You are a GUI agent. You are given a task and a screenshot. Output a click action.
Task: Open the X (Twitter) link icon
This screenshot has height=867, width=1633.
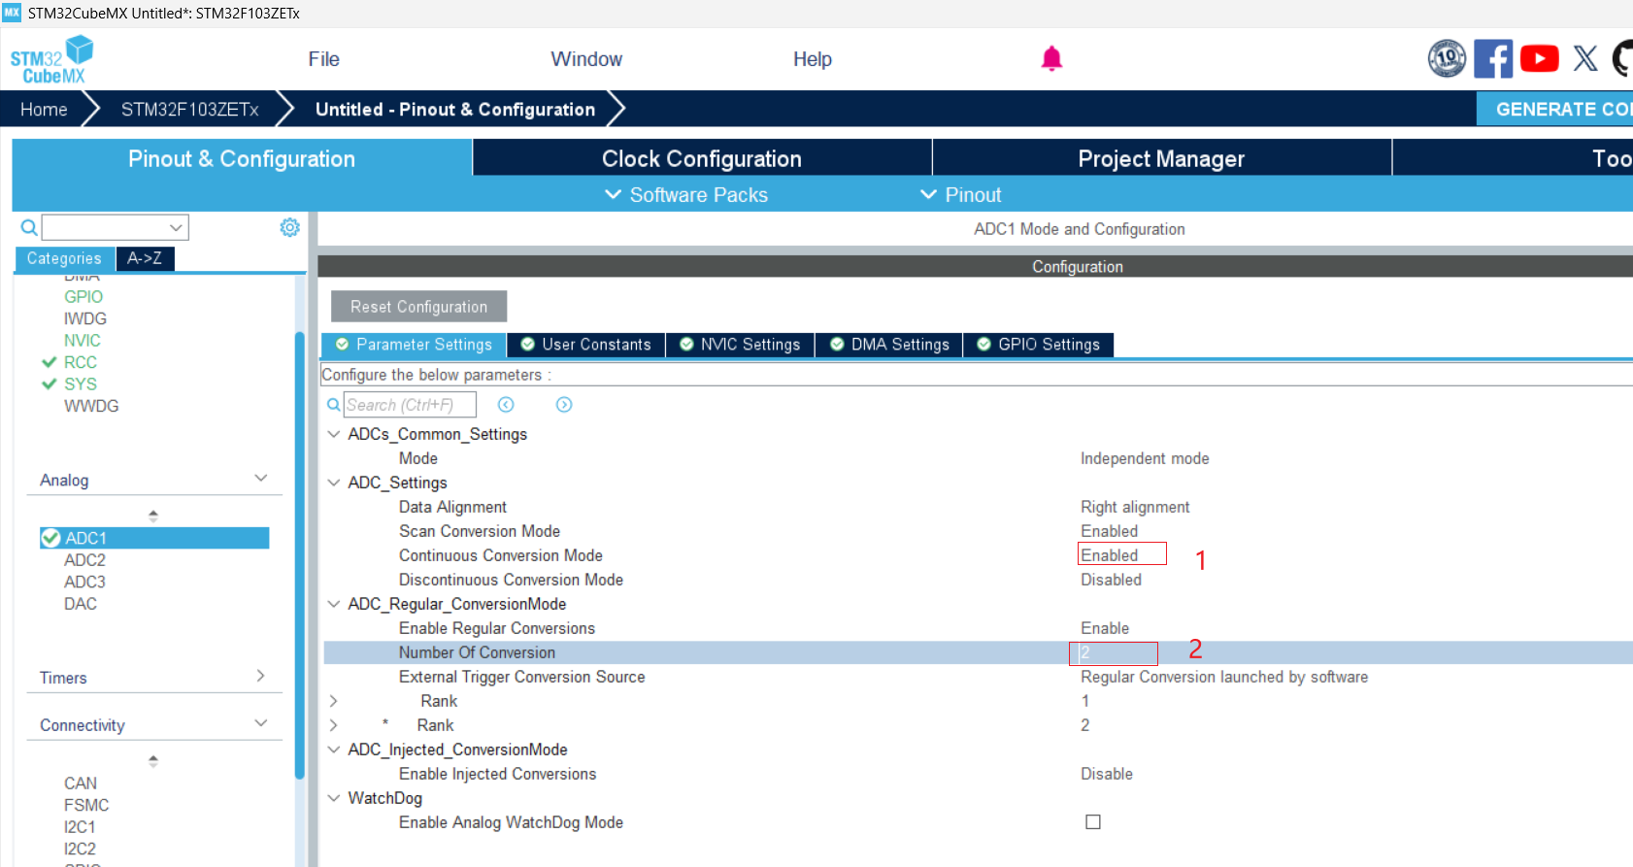[1585, 59]
